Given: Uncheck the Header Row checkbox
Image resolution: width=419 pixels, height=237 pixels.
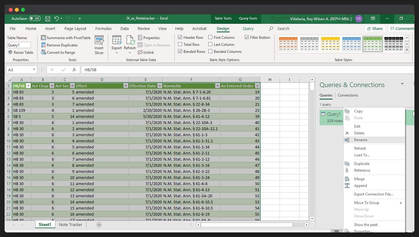Looking at the screenshot, I should [180, 38].
